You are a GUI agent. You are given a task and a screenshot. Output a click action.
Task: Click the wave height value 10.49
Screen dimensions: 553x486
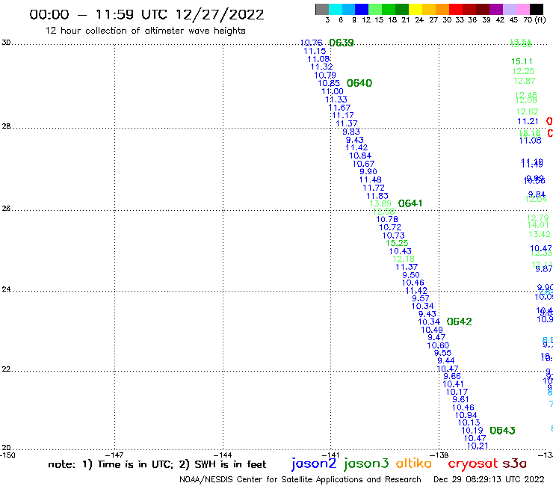(432, 330)
